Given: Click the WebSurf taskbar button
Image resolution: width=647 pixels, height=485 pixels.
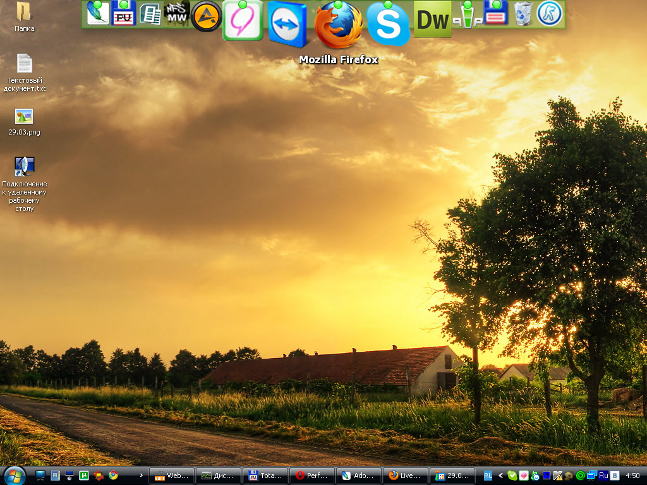Looking at the screenshot, I should [x=172, y=476].
